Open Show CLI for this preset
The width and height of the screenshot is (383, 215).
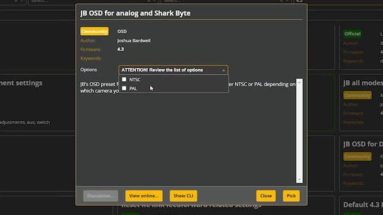(x=183, y=196)
